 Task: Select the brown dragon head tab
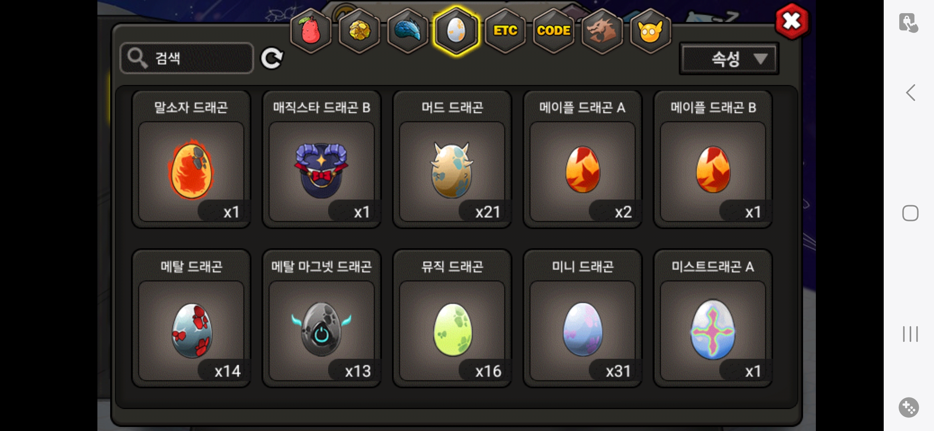point(602,31)
